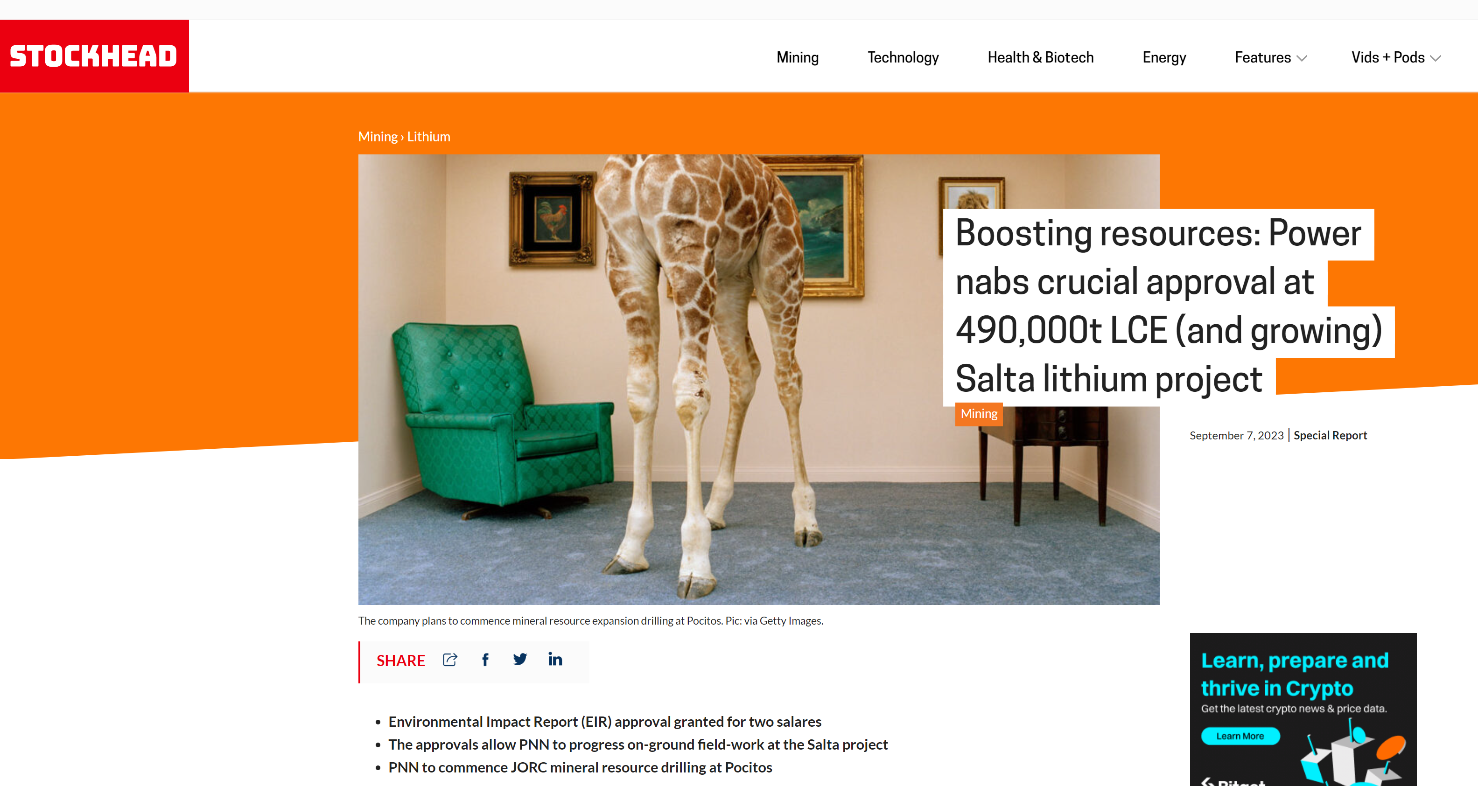The height and width of the screenshot is (786, 1478).
Task: Share the article on Twitter
Action: tap(520, 660)
